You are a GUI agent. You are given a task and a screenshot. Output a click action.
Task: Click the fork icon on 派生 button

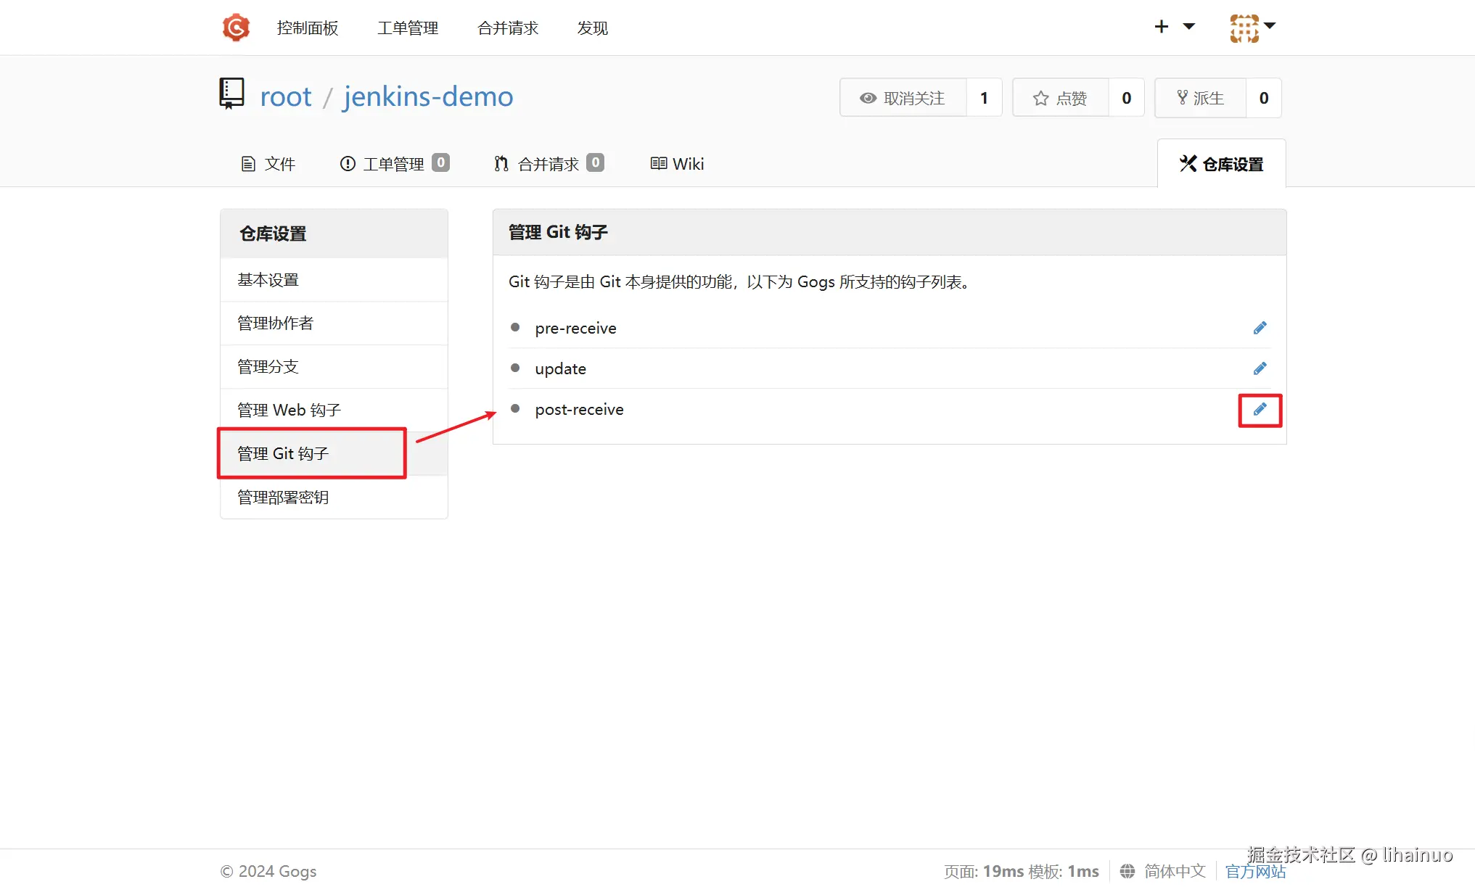point(1181,96)
